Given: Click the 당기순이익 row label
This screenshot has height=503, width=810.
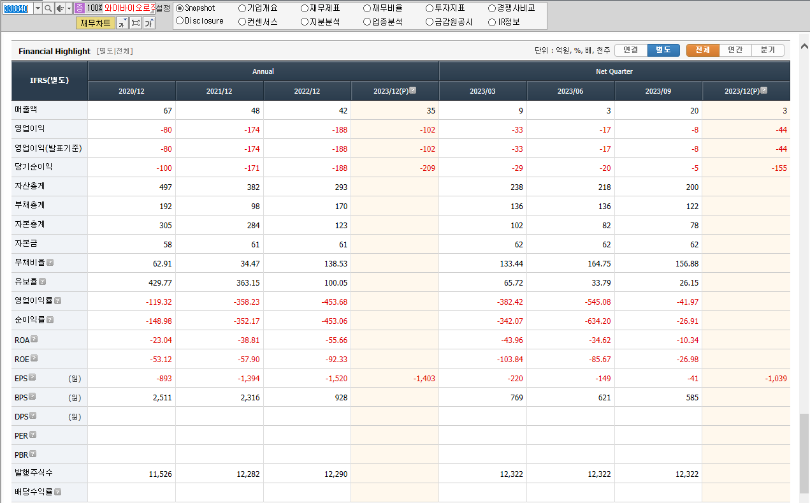Looking at the screenshot, I should (34, 167).
